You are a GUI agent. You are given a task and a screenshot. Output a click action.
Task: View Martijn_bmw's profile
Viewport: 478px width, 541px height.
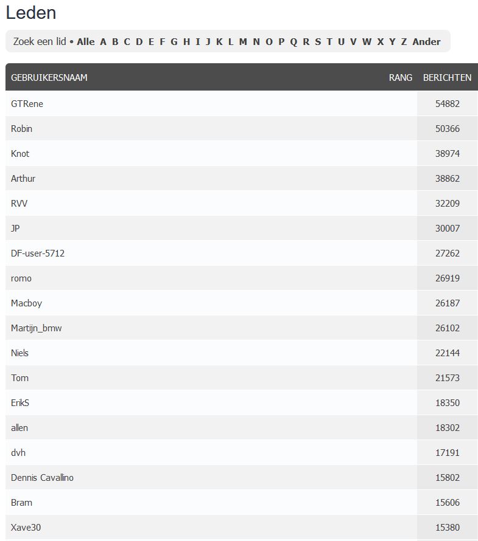[37, 328]
